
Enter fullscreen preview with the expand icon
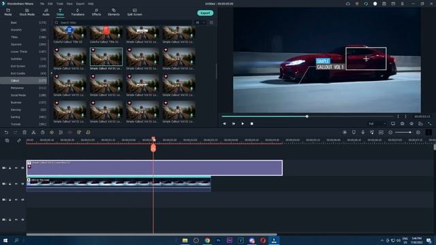430,124
